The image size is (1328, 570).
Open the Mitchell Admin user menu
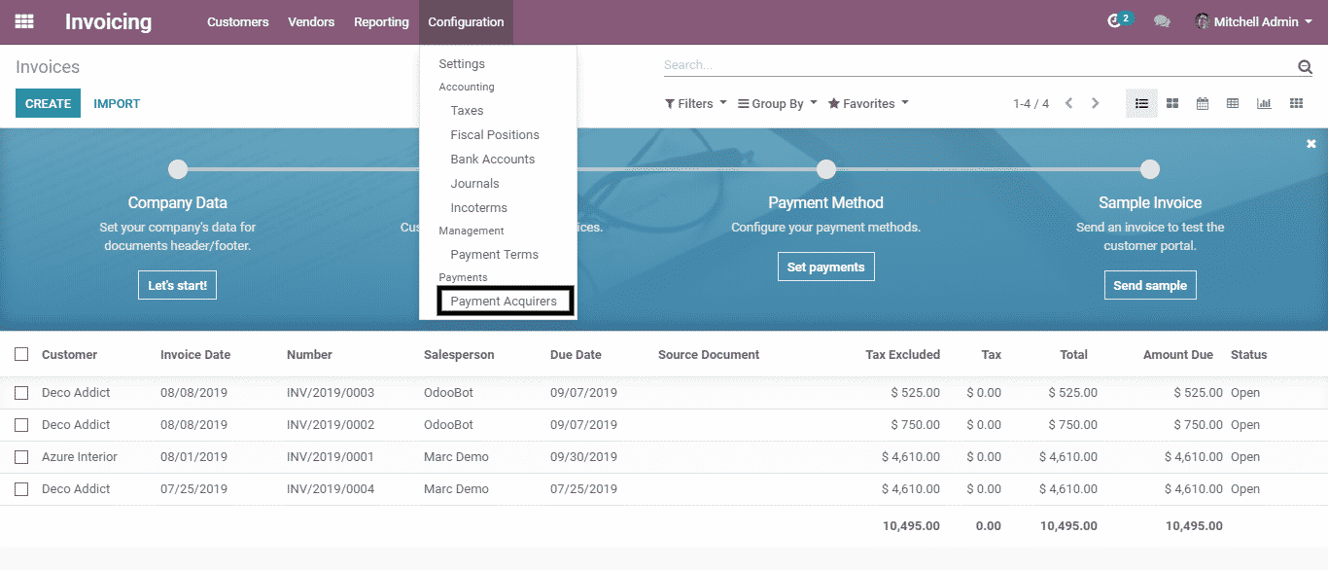point(1254,21)
